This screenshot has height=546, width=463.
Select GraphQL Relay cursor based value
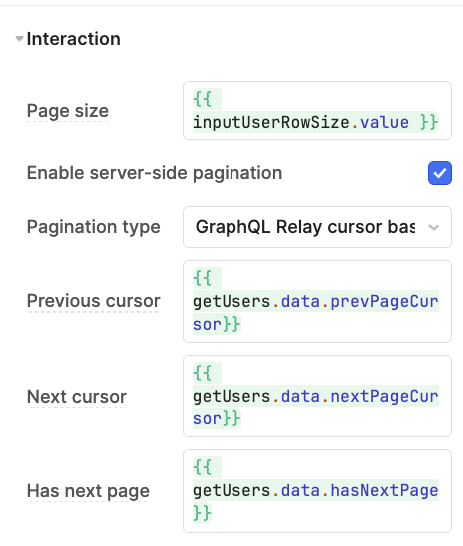pyautogui.click(x=305, y=227)
